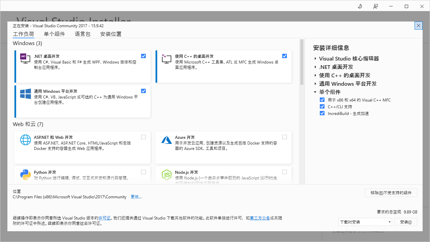Uncheck the 使用 C++ 的桌面开发 workload
The width and height of the screenshot is (430, 242).
[285, 56]
